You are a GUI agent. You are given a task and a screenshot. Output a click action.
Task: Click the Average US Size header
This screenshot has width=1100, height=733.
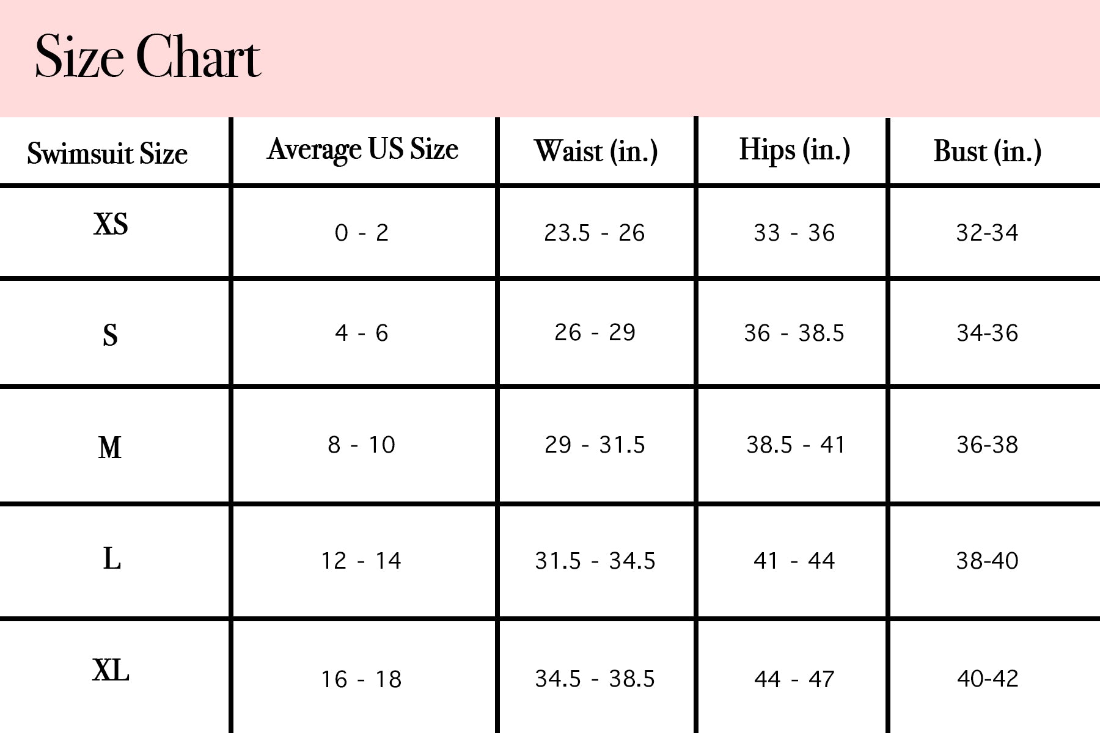coord(362,150)
